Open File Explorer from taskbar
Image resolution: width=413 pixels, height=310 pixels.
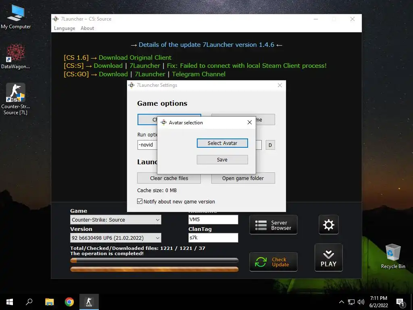(49, 302)
